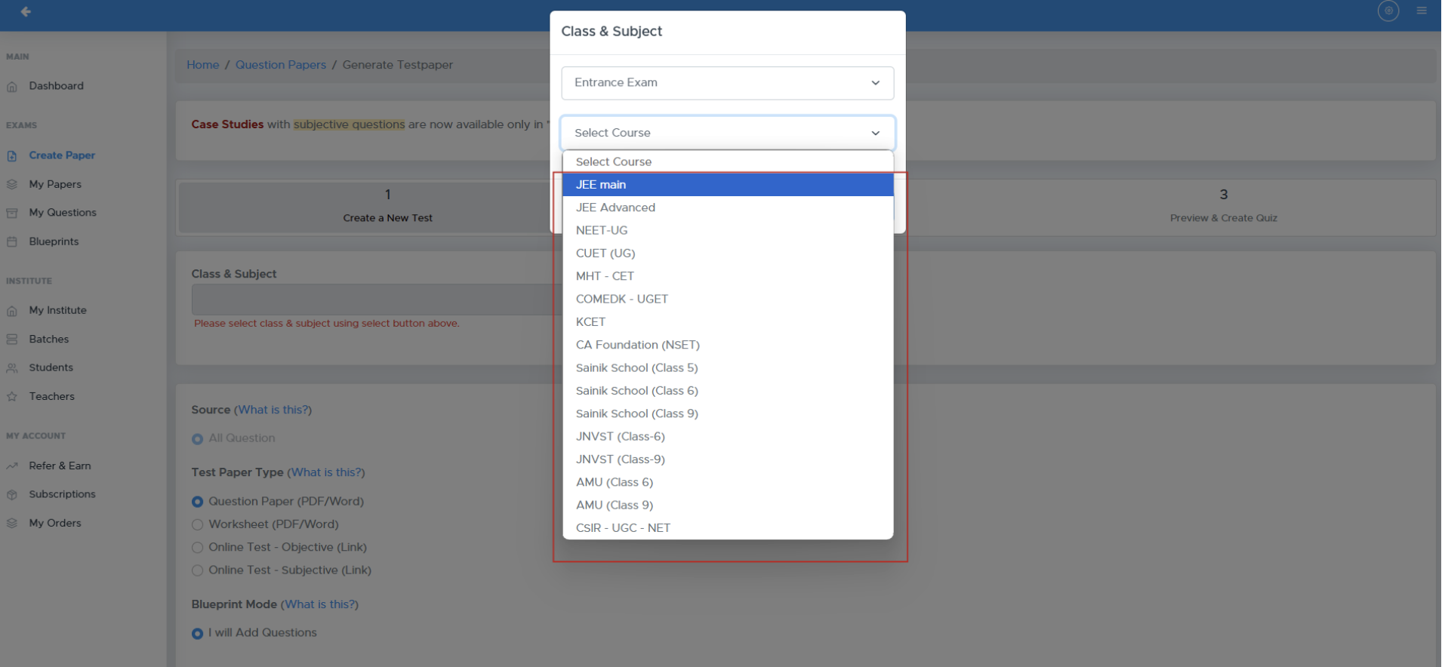
Task: Collapse the Select Course dropdown
Action: click(x=727, y=133)
